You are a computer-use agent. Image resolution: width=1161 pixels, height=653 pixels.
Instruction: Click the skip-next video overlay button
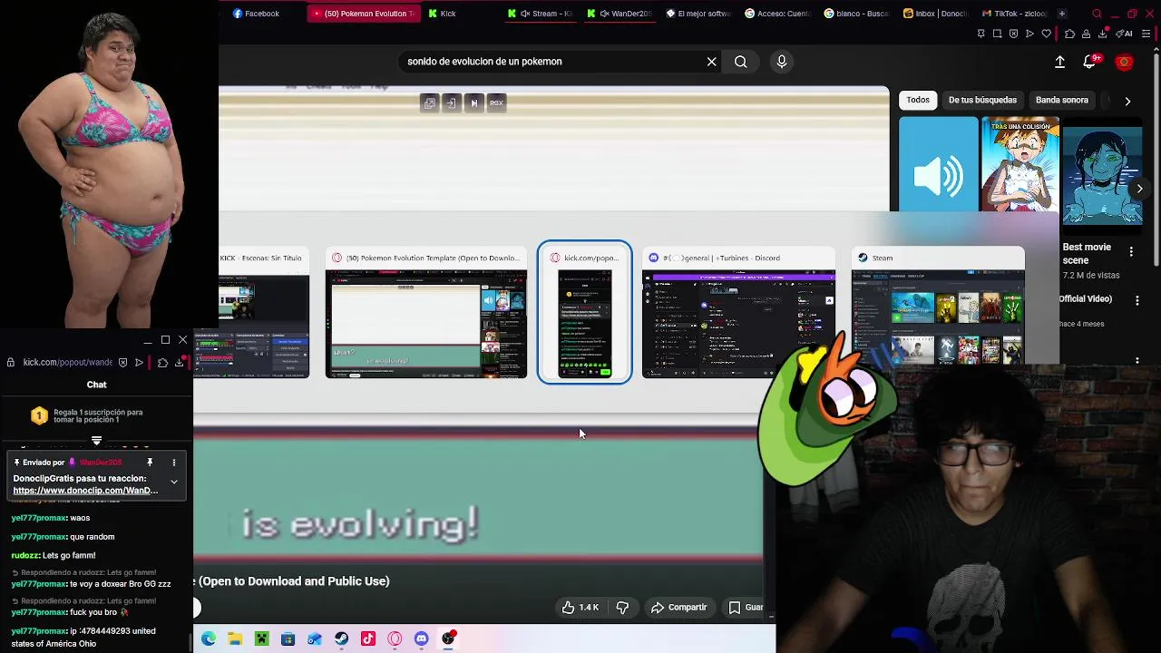pos(473,103)
